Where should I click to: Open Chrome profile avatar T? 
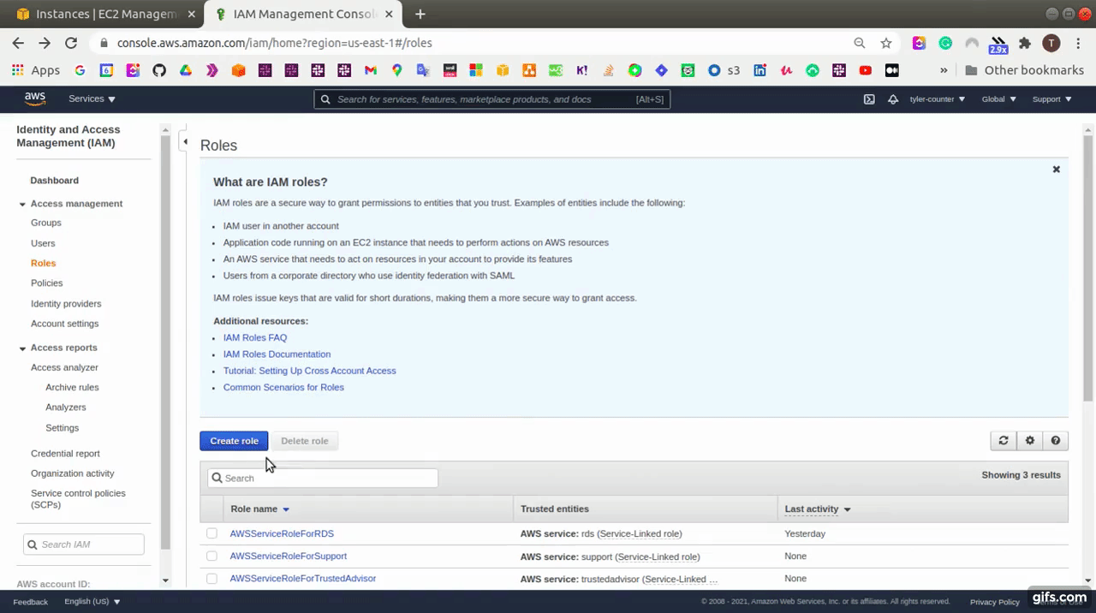tap(1051, 43)
